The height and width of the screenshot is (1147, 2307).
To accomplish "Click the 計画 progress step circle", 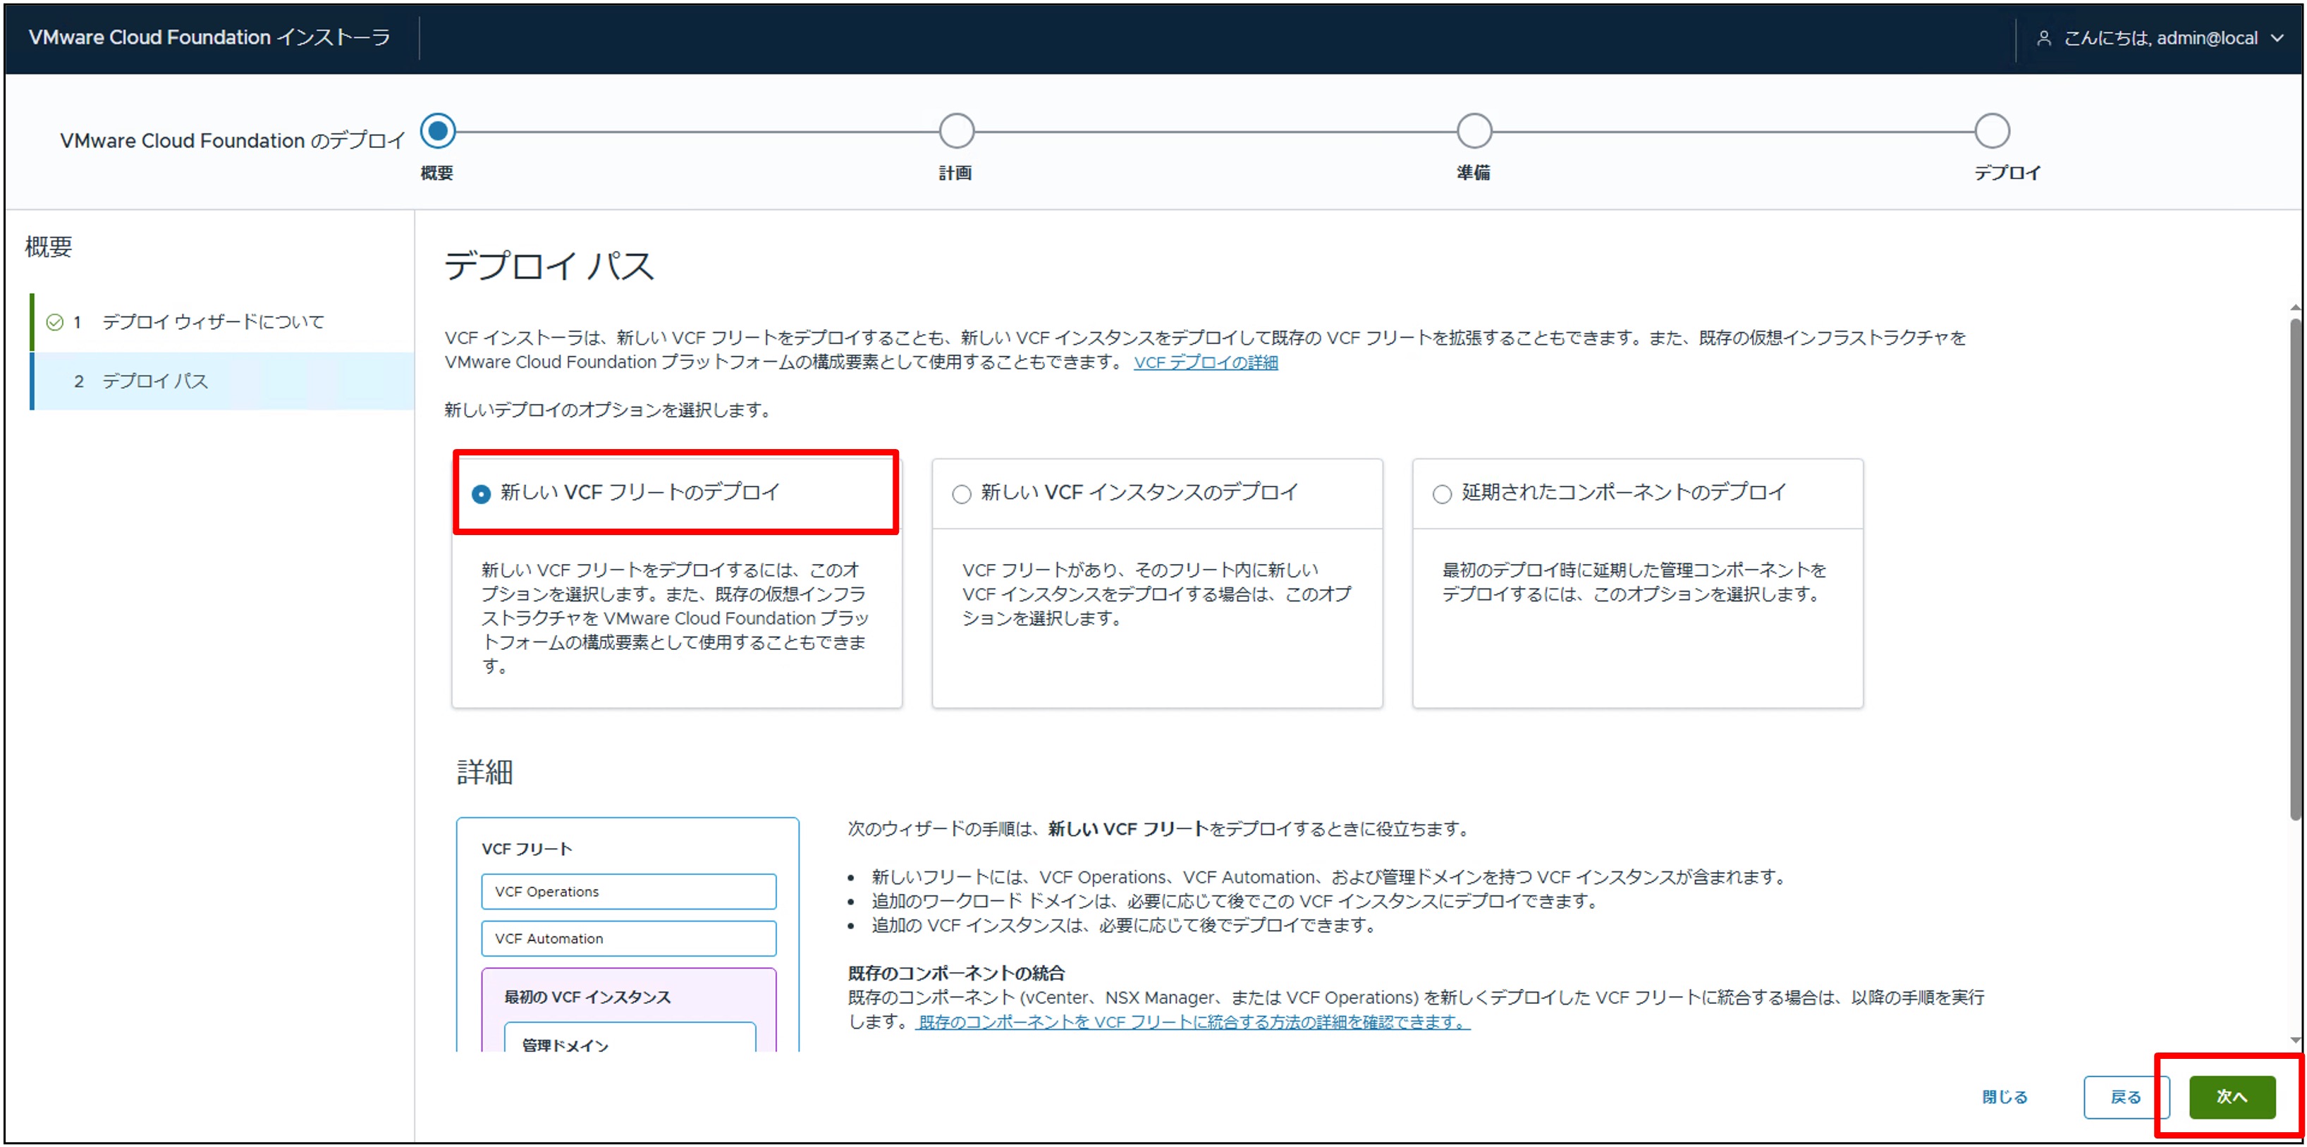I will click(957, 132).
